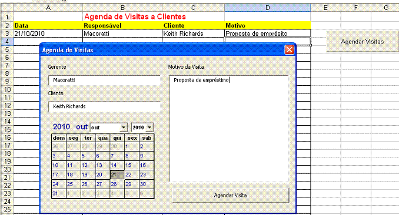This screenshot has width=399, height=215.
Task: Click the Agendar Visita button in dialog
Action: click(x=231, y=195)
